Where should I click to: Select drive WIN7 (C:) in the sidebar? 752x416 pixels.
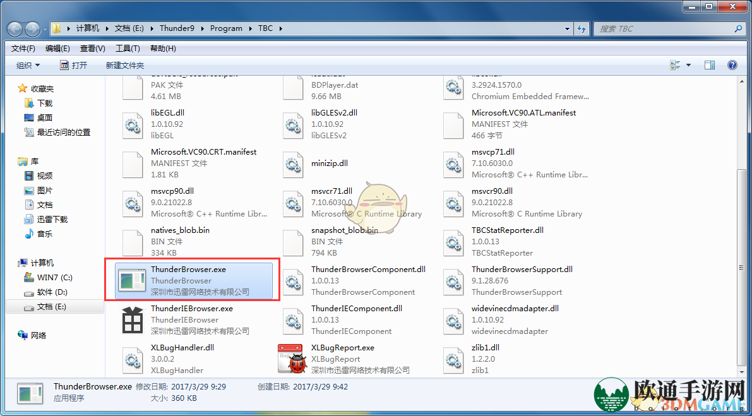(x=55, y=278)
